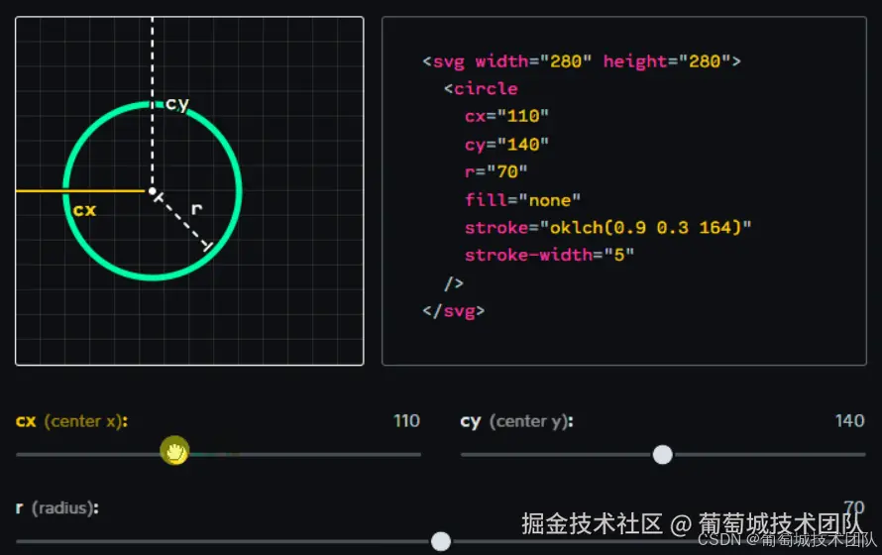Click the cx value 110 readout
The image size is (882, 555).
pyautogui.click(x=406, y=420)
